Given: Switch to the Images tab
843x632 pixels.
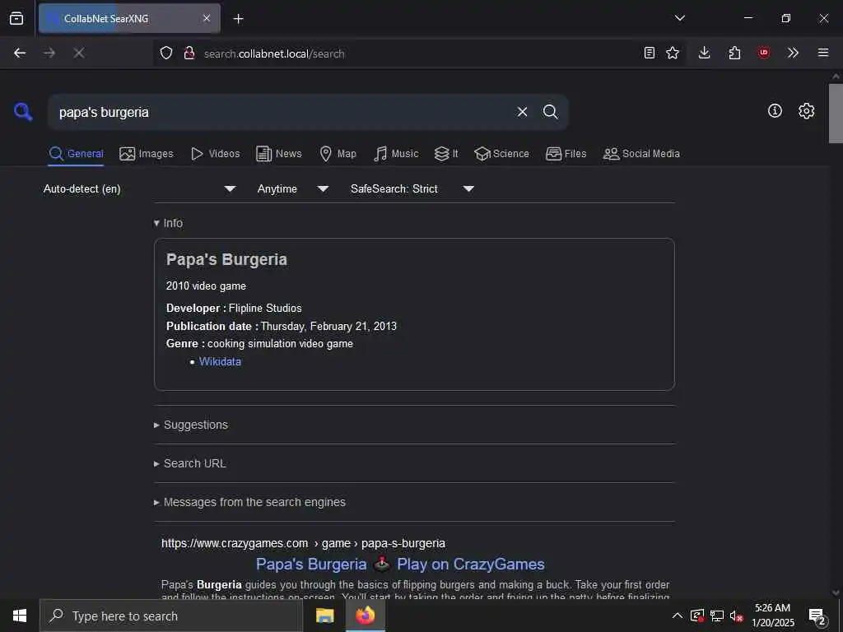Looking at the screenshot, I should pyautogui.click(x=147, y=154).
